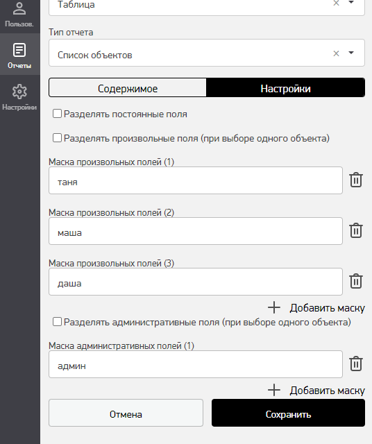Clear the Таблица selection with X
Viewport: 372px width, 444px height.
click(x=336, y=3)
